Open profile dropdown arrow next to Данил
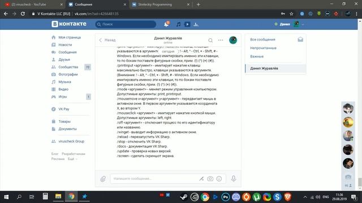This screenshot has width=362, height=203. [303, 24]
